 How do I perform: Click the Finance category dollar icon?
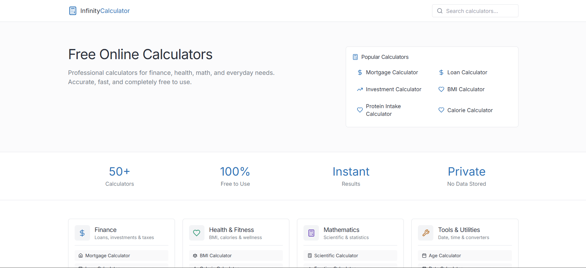pyautogui.click(x=82, y=233)
